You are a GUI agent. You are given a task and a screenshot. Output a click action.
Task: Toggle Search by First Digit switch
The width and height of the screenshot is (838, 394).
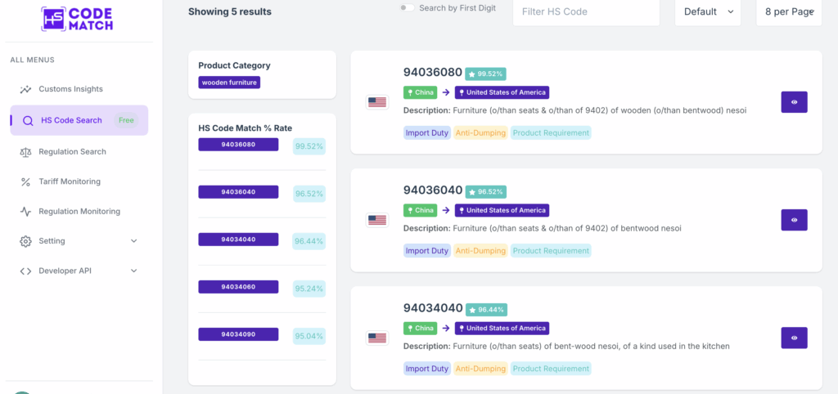[x=407, y=8]
